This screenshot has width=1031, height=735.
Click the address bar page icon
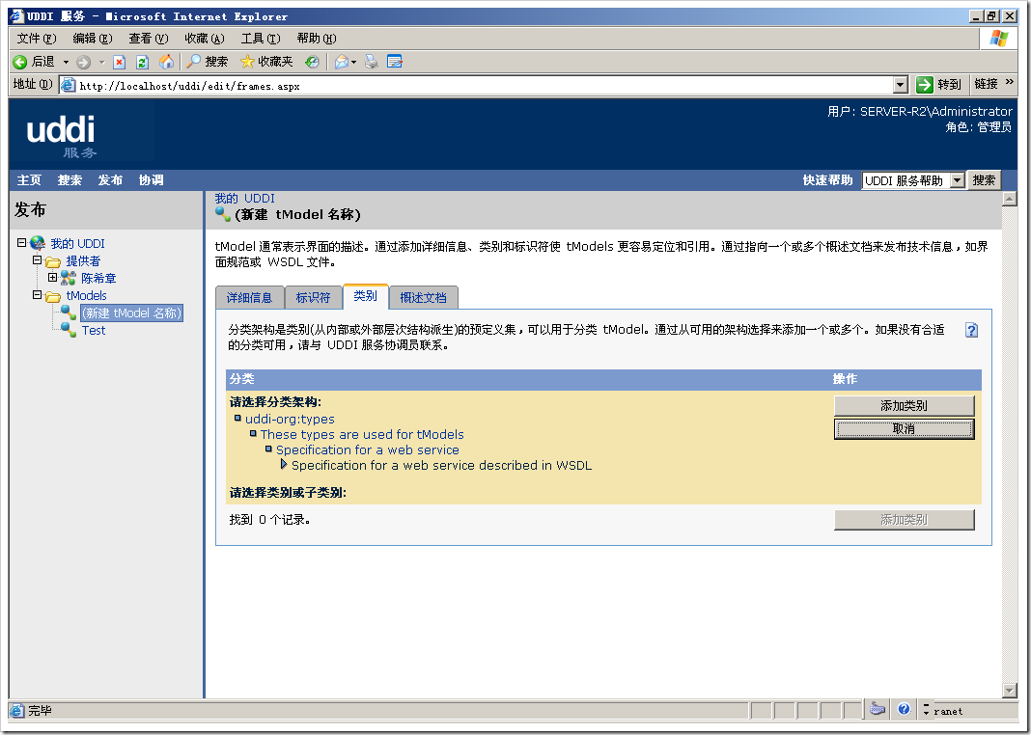click(68, 86)
